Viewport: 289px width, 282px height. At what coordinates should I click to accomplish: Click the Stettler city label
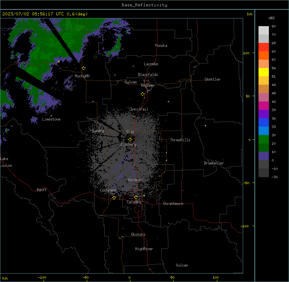[213, 79]
